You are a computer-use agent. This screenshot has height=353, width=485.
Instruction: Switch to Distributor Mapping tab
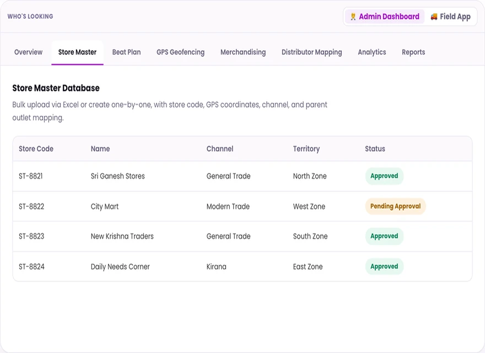tap(312, 52)
